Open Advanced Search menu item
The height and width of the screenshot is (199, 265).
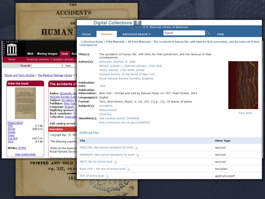coord(136,34)
